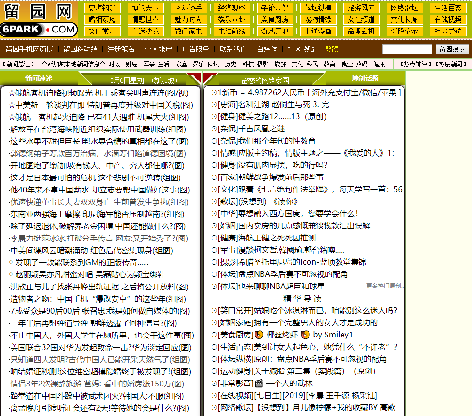The height and width of the screenshot is (416, 472).
Task: Switch to traditional Chinese via 繁體 link
Action: tap(331, 49)
